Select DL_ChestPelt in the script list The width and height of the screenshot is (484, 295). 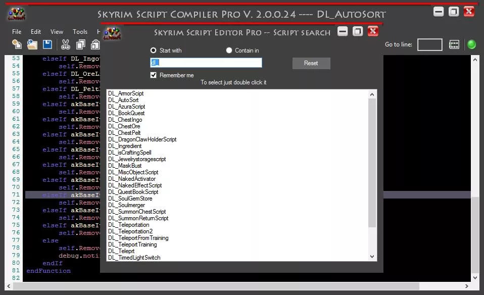pos(124,133)
